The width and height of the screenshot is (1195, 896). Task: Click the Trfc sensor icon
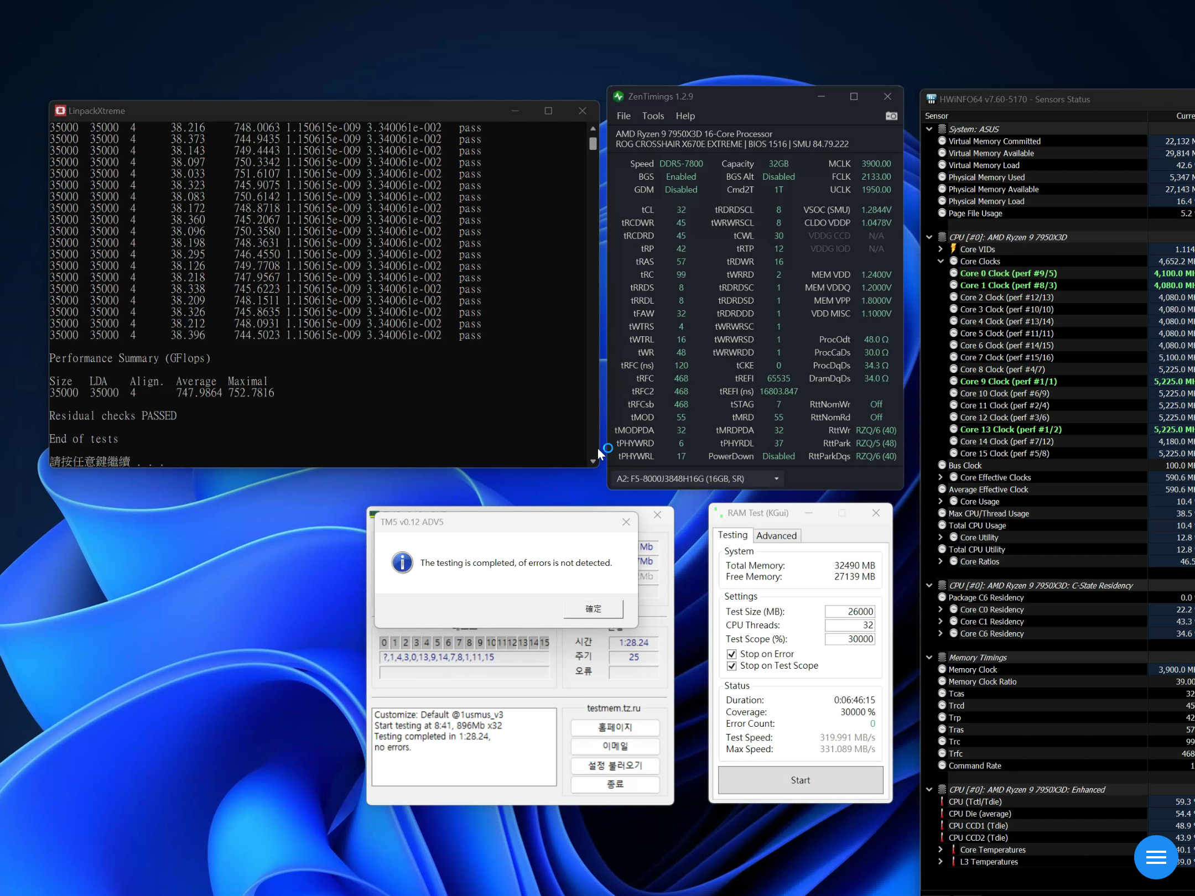click(942, 753)
